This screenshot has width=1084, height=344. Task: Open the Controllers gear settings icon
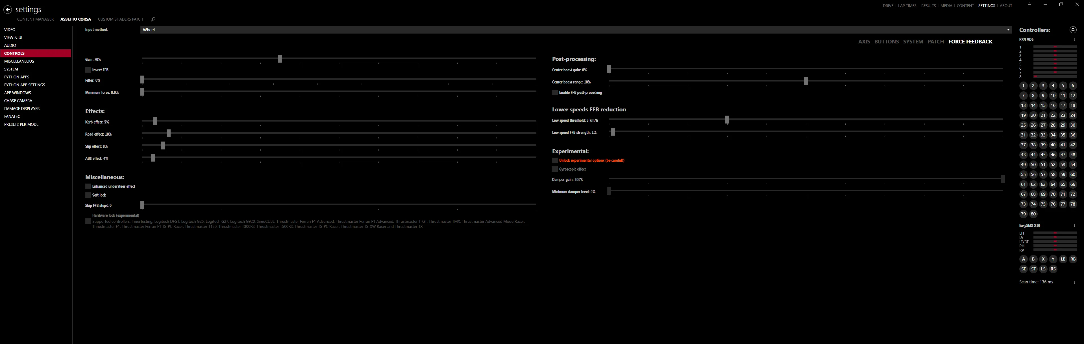pos(1073,30)
